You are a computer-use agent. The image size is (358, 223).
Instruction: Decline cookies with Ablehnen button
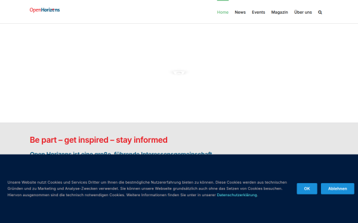click(x=338, y=189)
